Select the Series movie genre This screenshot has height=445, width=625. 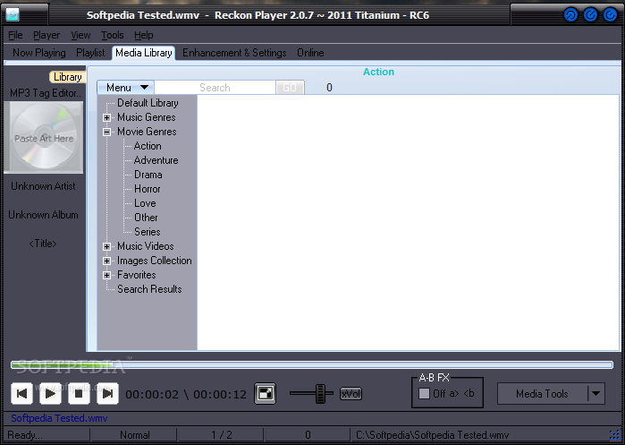(147, 232)
